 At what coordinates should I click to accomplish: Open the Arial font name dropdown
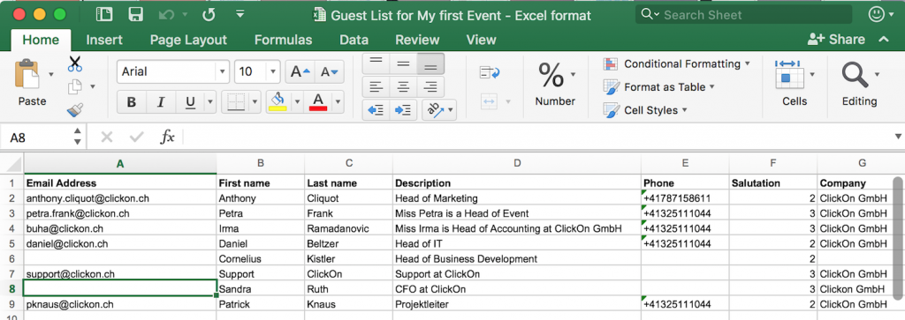coord(222,72)
